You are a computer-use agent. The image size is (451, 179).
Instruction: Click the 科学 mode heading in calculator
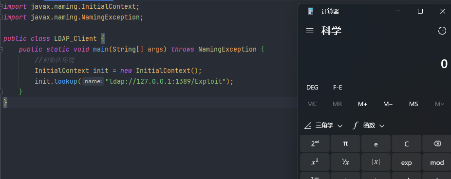[x=331, y=31]
